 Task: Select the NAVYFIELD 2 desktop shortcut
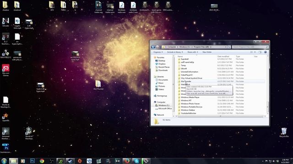coord(5,54)
